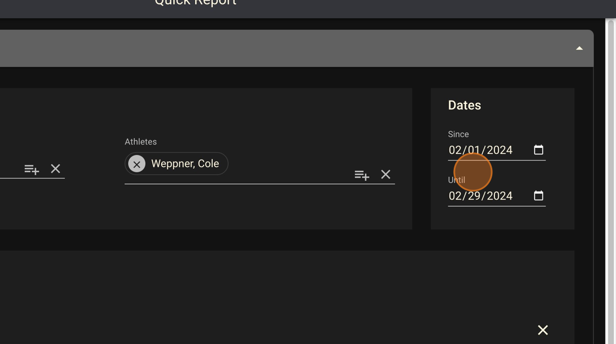This screenshot has width=616, height=344.
Task: Click the add-from-list icon on the left field
Action: 31,169
